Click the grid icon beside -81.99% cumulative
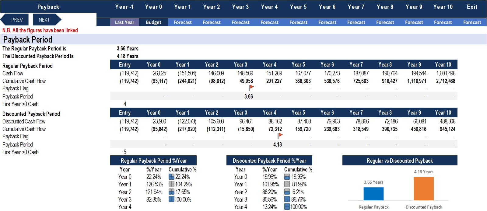487x211 pixels. pos(287,184)
